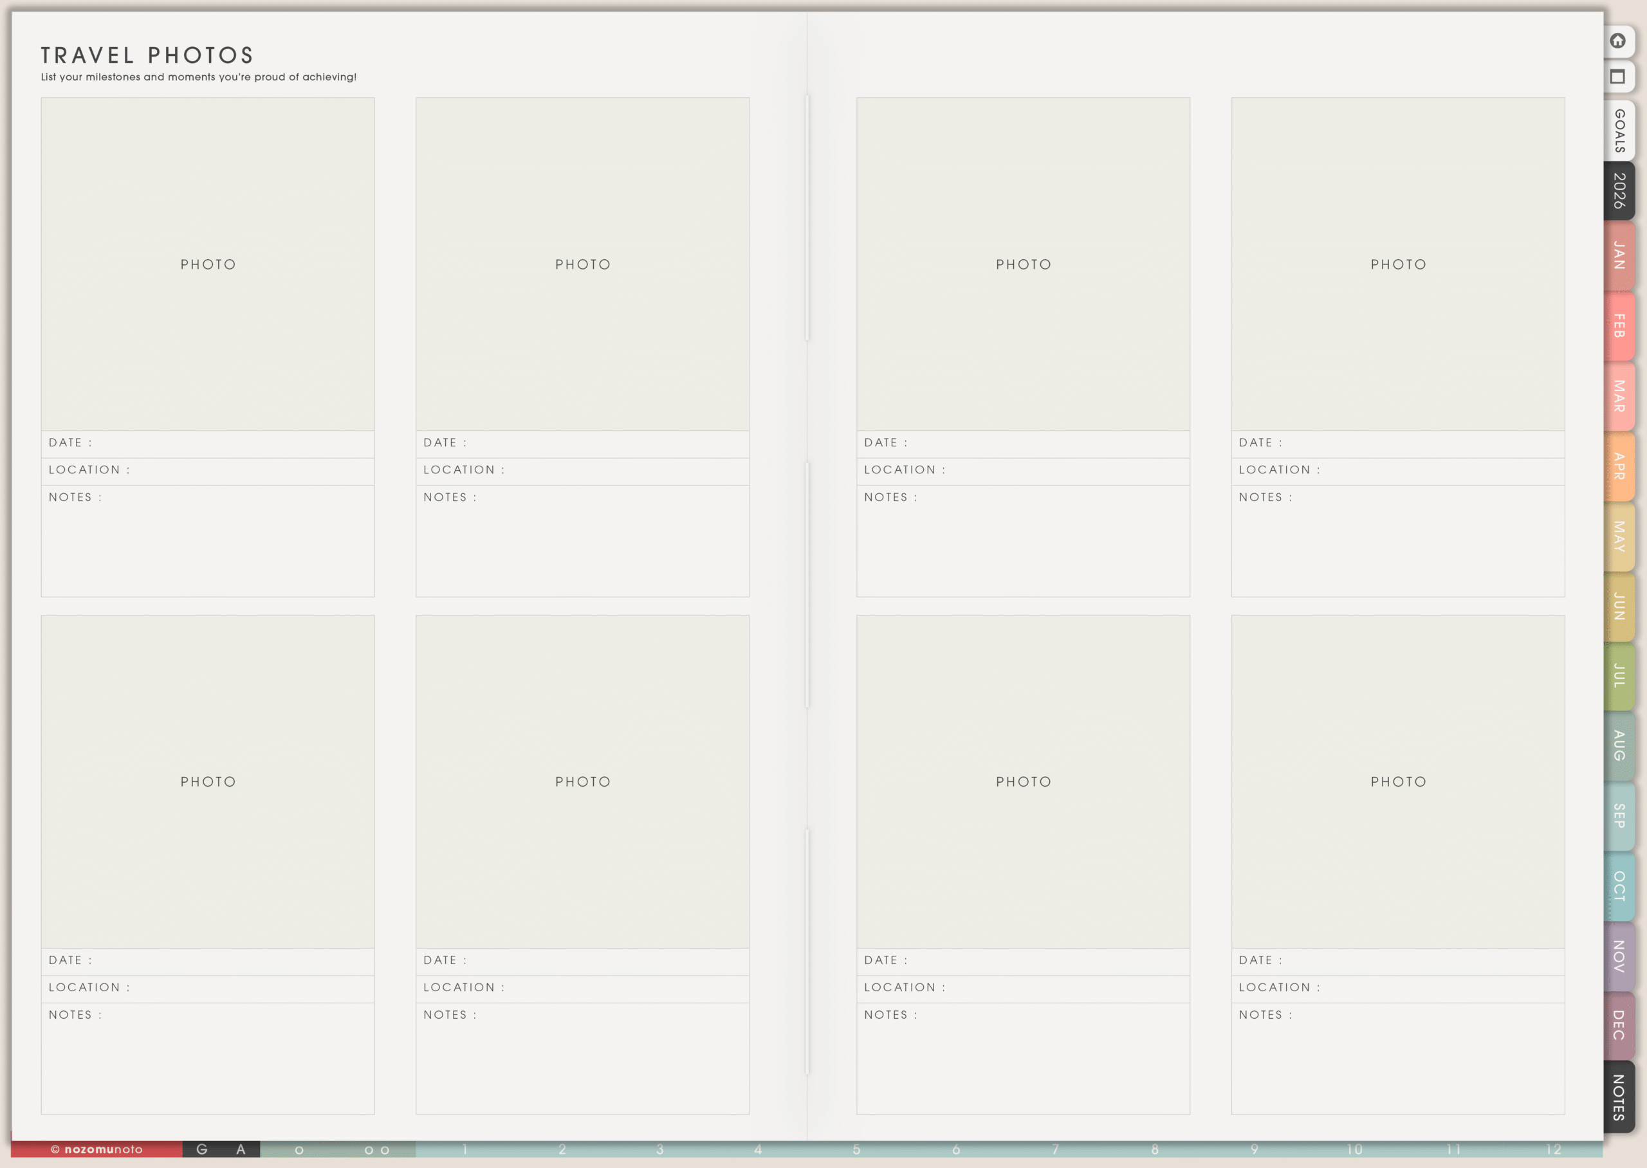Click the single circle icon in bottom bar
Screen dimensions: 1647x1168
[x=299, y=1150]
